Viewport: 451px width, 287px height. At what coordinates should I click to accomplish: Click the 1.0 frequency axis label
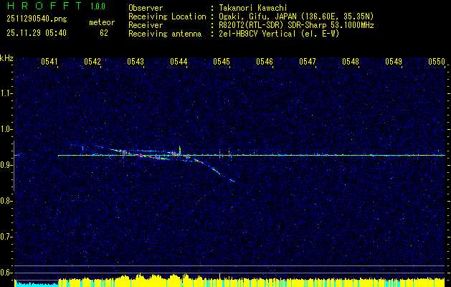[x=6, y=129]
